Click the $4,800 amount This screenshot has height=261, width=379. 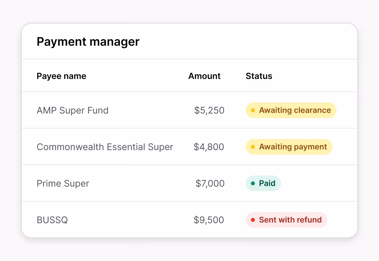click(x=209, y=147)
